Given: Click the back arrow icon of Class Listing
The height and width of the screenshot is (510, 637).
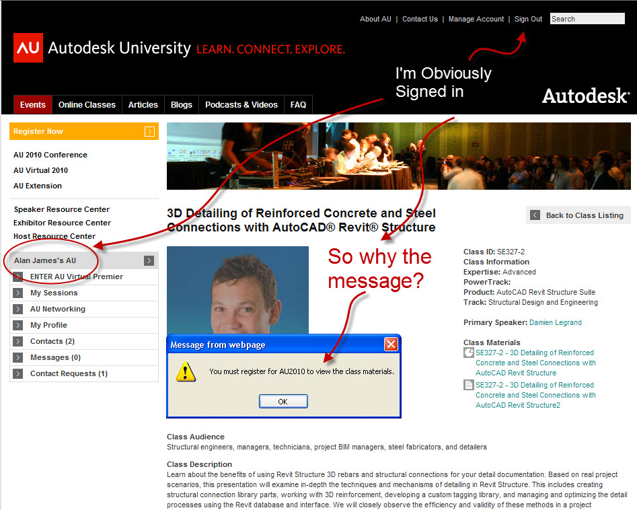Looking at the screenshot, I should [x=535, y=215].
